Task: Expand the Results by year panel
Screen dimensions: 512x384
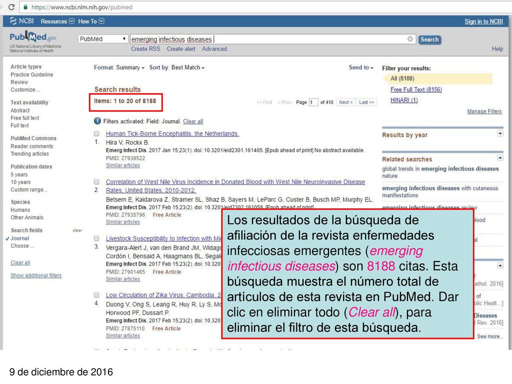Action: [x=500, y=133]
